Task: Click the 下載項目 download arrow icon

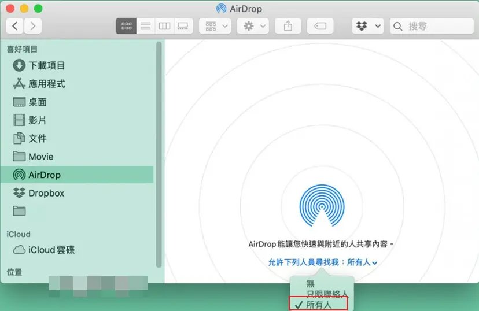Action: click(x=19, y=65)
